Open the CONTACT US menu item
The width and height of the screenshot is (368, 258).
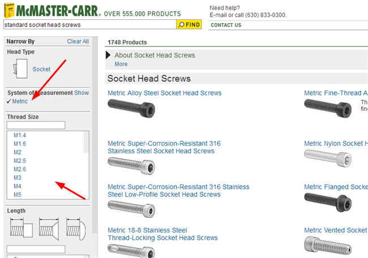(226, 25)
